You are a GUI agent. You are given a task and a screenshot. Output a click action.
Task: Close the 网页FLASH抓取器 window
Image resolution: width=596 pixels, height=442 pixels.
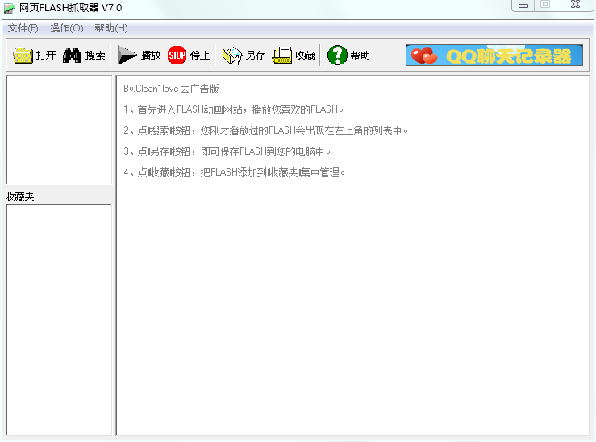pos(576,5)
